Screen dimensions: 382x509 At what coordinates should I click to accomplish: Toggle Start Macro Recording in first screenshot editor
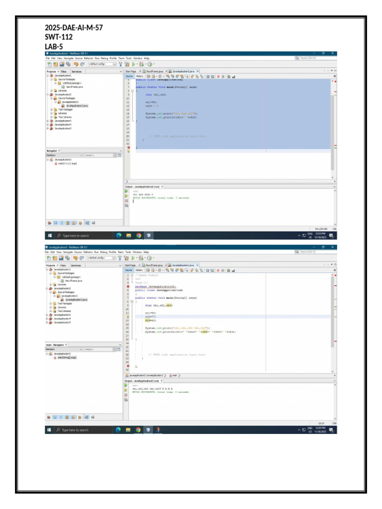click(218, 76)
